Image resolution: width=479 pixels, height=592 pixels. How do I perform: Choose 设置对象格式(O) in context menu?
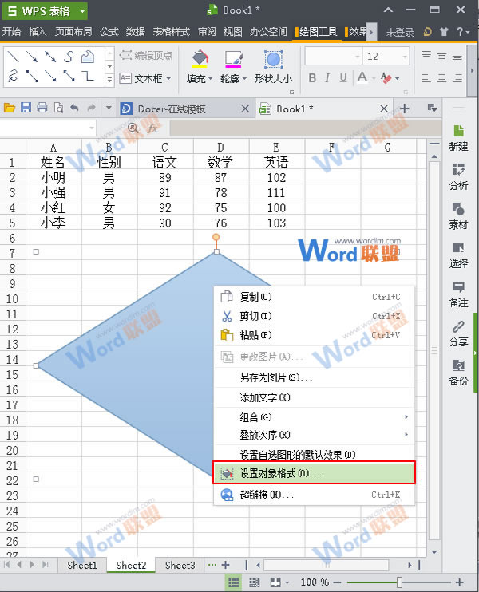(x=315, y=472)
